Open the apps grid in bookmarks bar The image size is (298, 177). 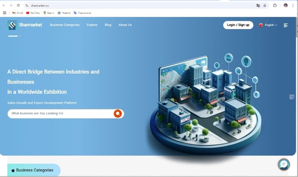[x=4, y=13]
